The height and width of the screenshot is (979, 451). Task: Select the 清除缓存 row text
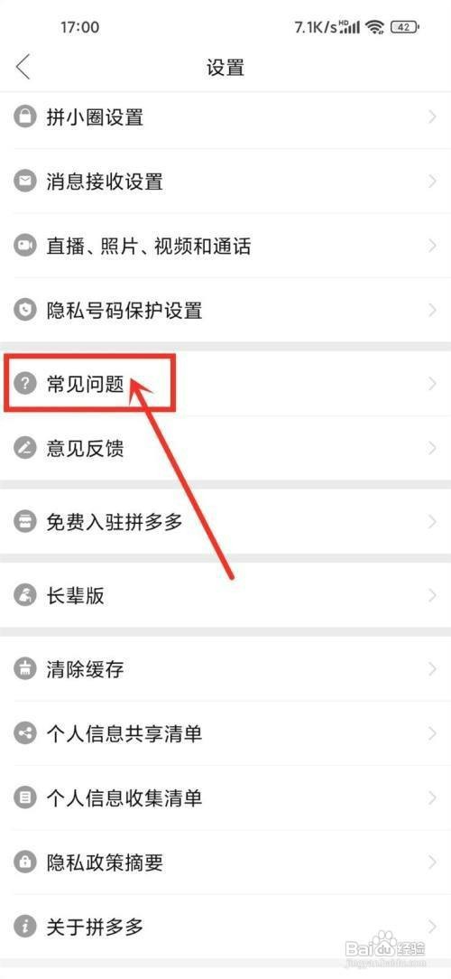(85, 668)
